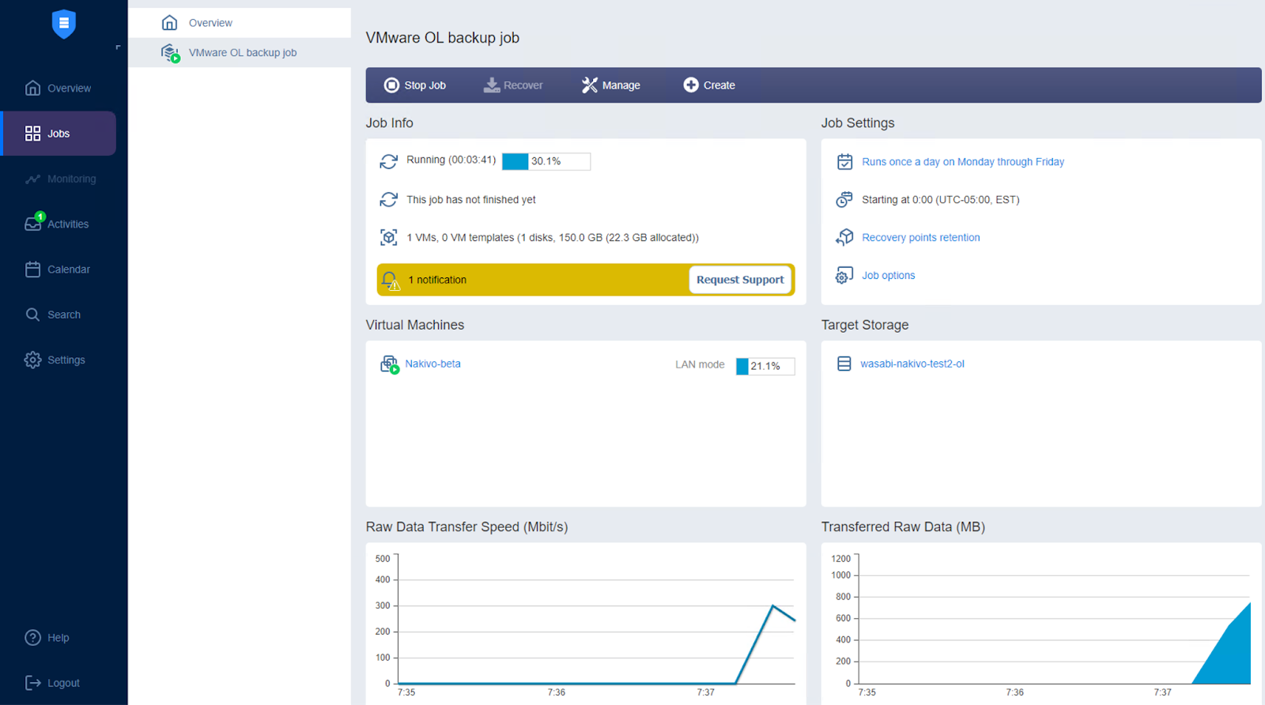
Task: Click the Nakivo-beta VM status icon
Action: click(x=389, y=364)
